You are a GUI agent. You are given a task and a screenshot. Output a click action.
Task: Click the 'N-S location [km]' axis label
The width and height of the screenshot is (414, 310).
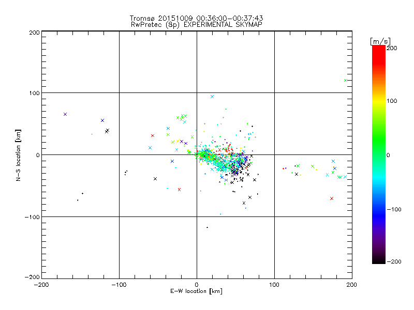click(18, 156)
